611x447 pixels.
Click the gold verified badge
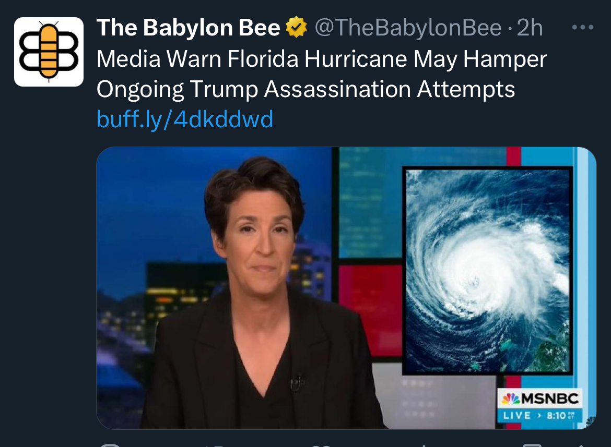pyautogui.click(x=296, y=27)
